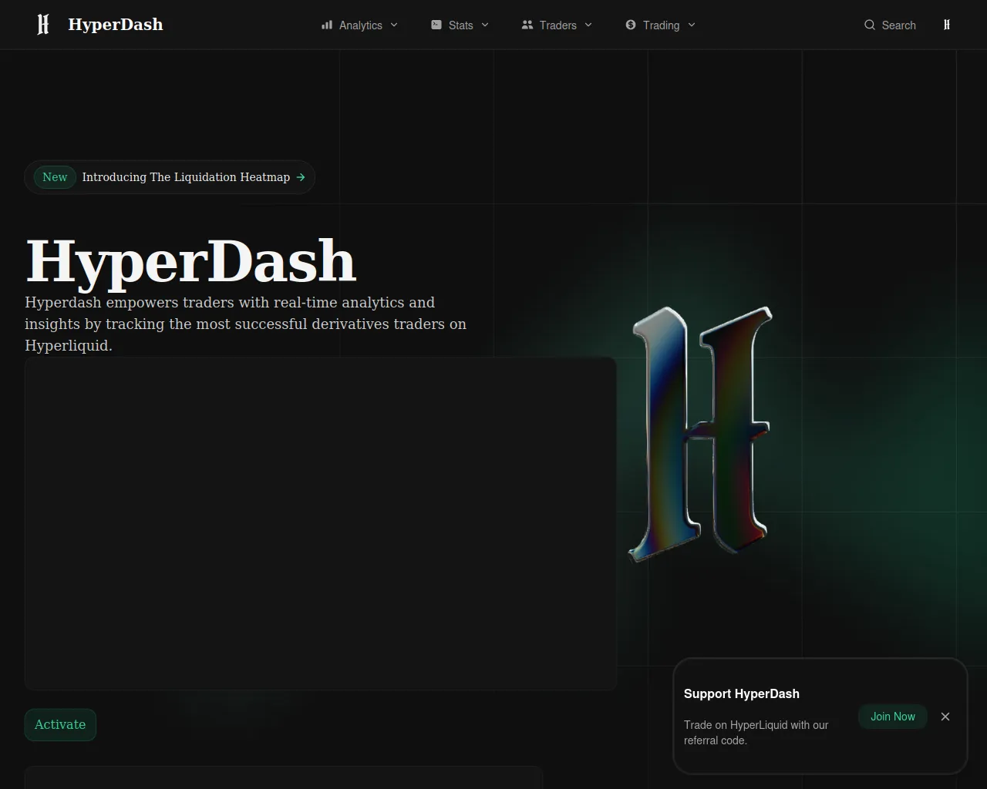Click the large 3D iridescent H graphic
987x789 pixels.
tap(700, 433)
